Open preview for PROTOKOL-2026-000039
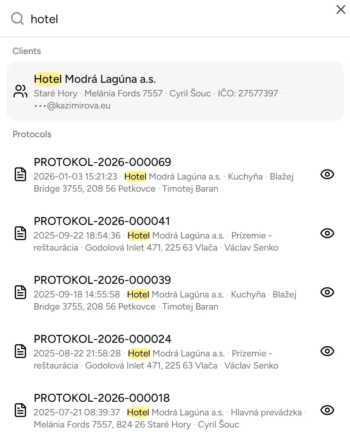 tap(327, 292)
